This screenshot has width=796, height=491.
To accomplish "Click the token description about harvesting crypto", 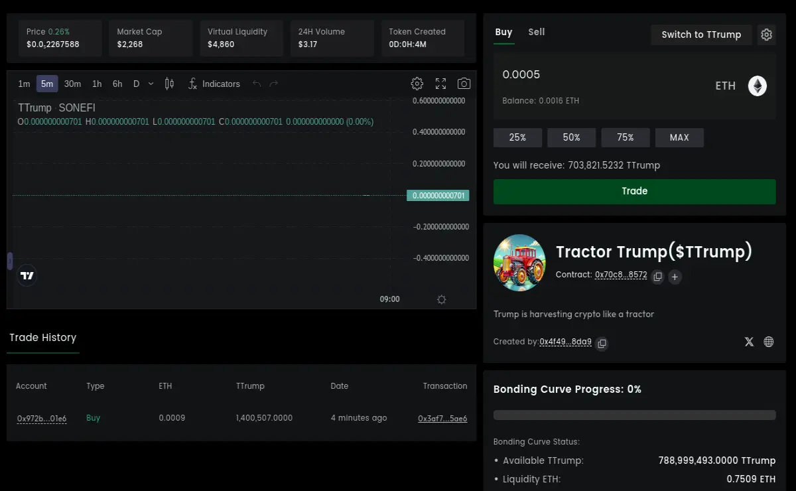I will [574, 314].
